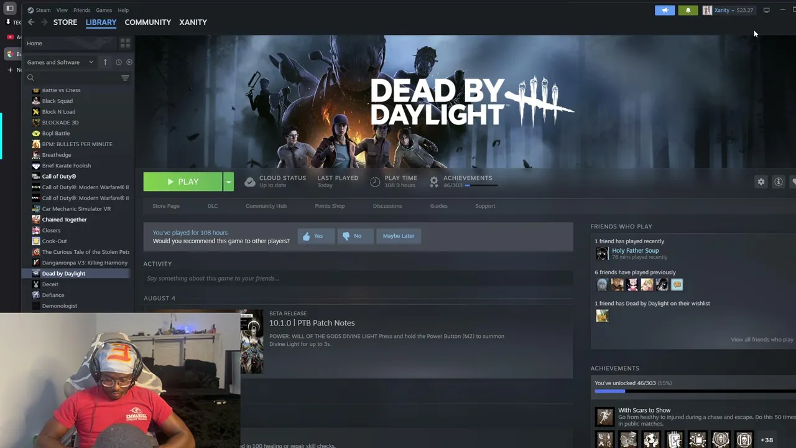Open Big Picture mode monitor icon
This screenshot has height=448, width=796.
point(766,10)
